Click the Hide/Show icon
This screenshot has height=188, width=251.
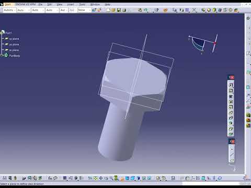144,178
